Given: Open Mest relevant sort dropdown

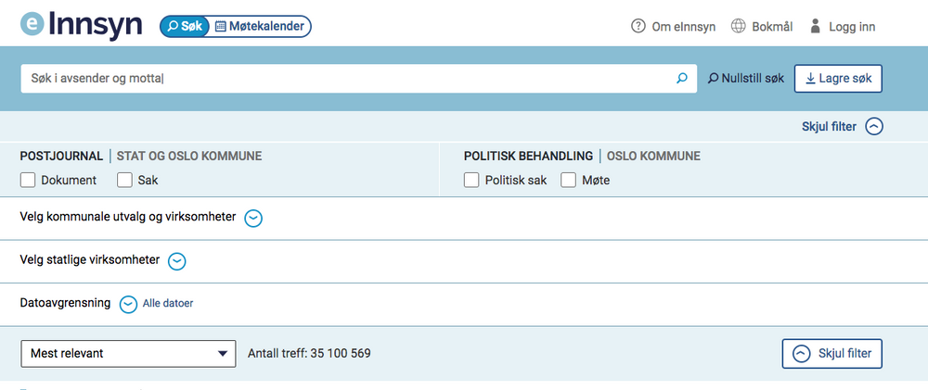Looking at the screenshot, I should click(x=128, y=354).
